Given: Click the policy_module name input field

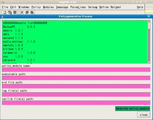Looking at the screenshot, I should pyautogui.click(x=76, y=70).
